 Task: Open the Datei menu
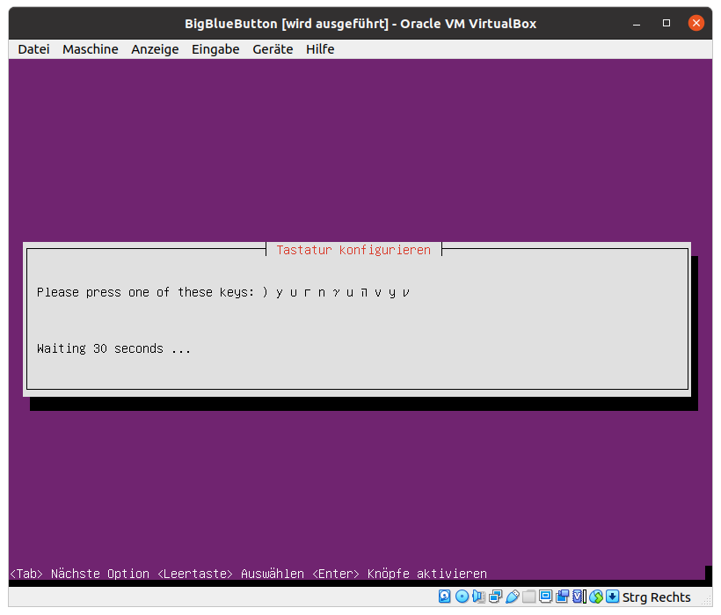coord(33,49)
